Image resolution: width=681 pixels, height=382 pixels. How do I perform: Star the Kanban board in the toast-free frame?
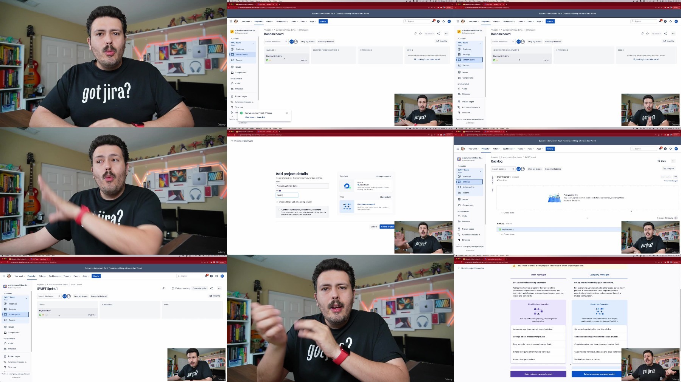click(647, 34)
